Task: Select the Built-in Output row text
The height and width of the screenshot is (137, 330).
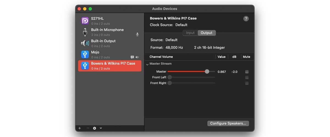Action: point(103,41)
